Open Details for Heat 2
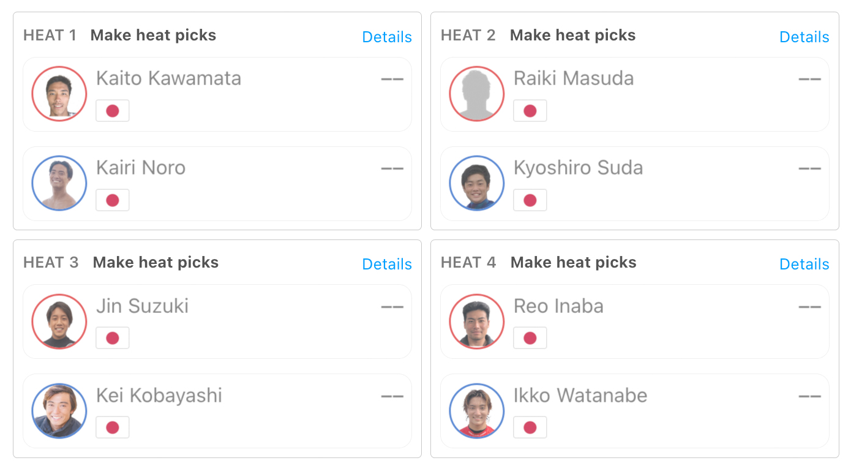This screenshot has height=474, width=851. [x=804, y=37]
